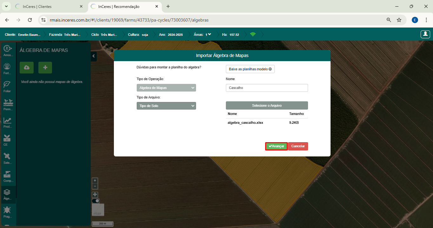Open the Comp... sidebar module
433x228 pixels.
point(8,176)
